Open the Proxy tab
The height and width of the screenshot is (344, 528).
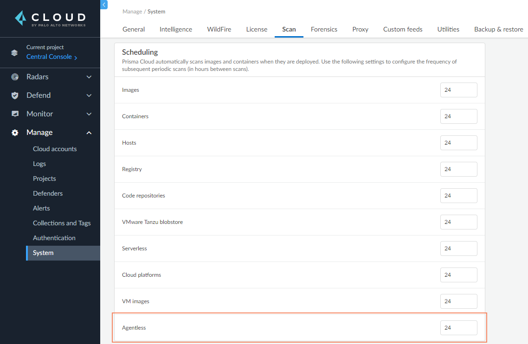[x=361, y=29]
